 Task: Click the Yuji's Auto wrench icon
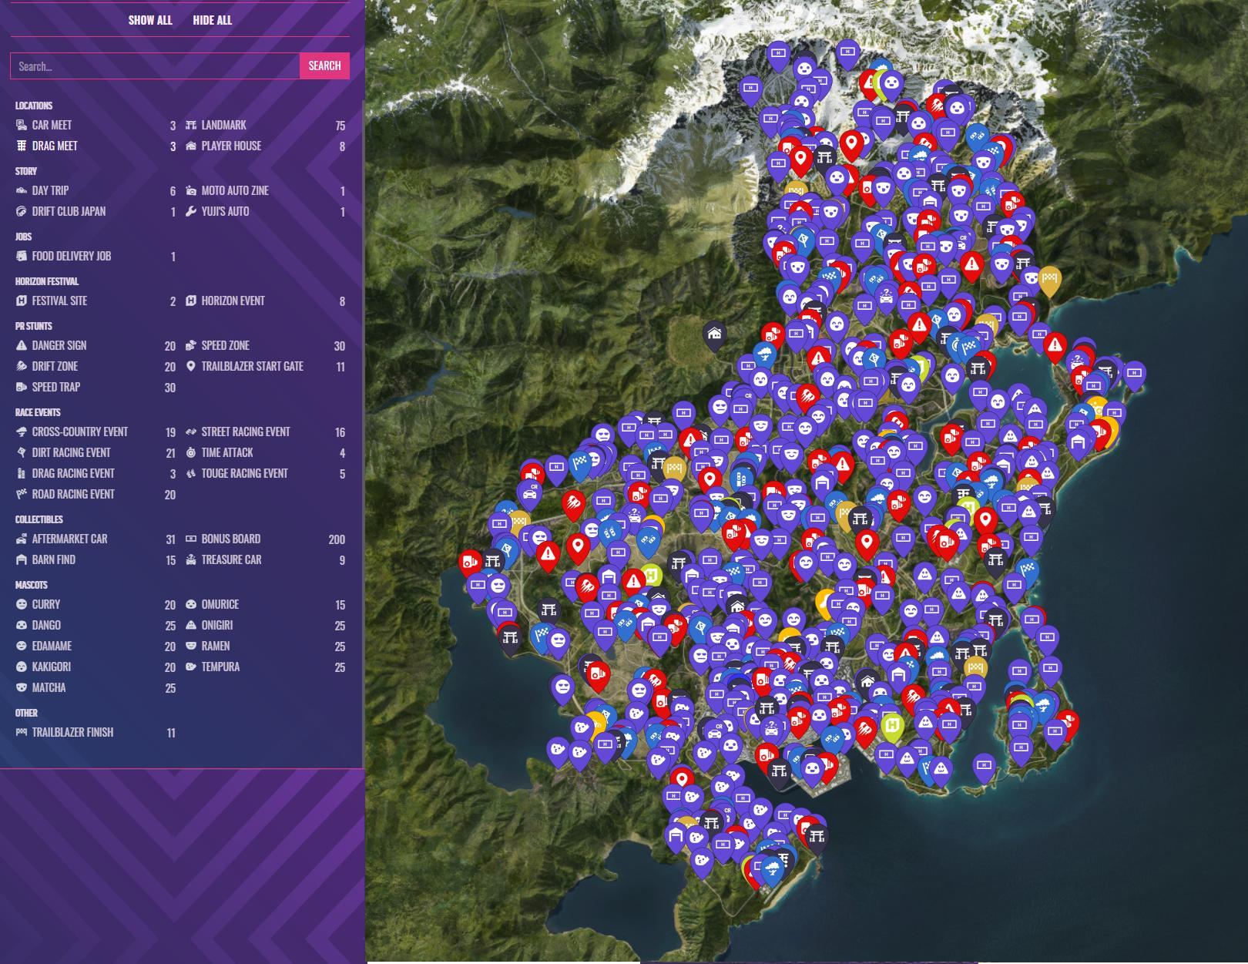[191, 211]
